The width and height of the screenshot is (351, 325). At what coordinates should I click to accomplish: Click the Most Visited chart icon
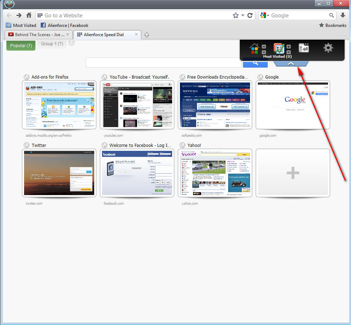[x=279, y=49]
